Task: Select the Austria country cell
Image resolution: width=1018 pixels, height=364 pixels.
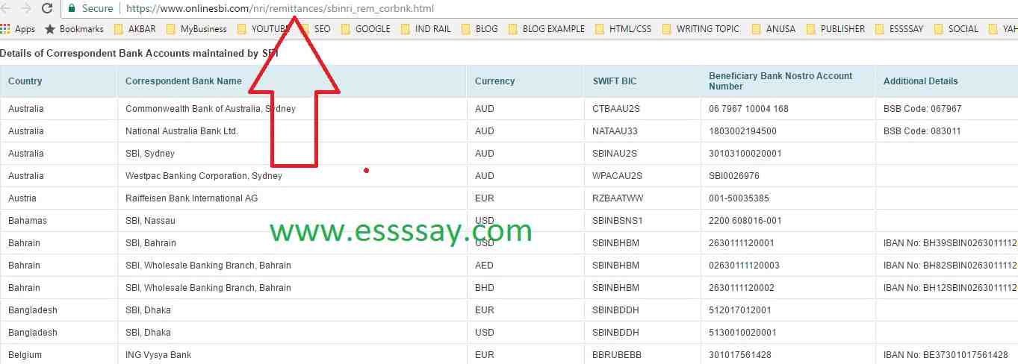Action: tap(58, 198)
